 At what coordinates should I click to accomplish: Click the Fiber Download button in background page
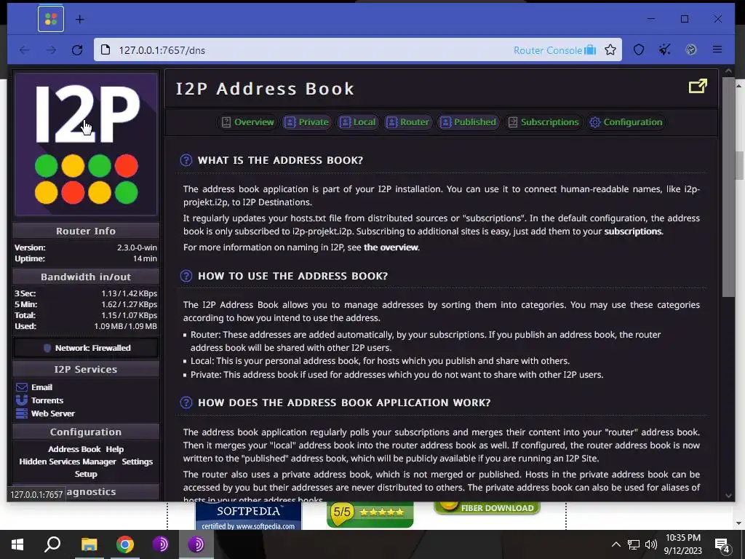pyautogui.click(x=487, y=507)
